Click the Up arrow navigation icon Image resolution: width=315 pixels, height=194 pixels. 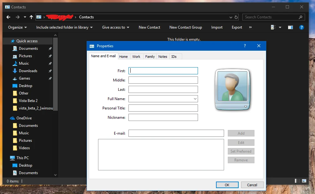(31, 17)
